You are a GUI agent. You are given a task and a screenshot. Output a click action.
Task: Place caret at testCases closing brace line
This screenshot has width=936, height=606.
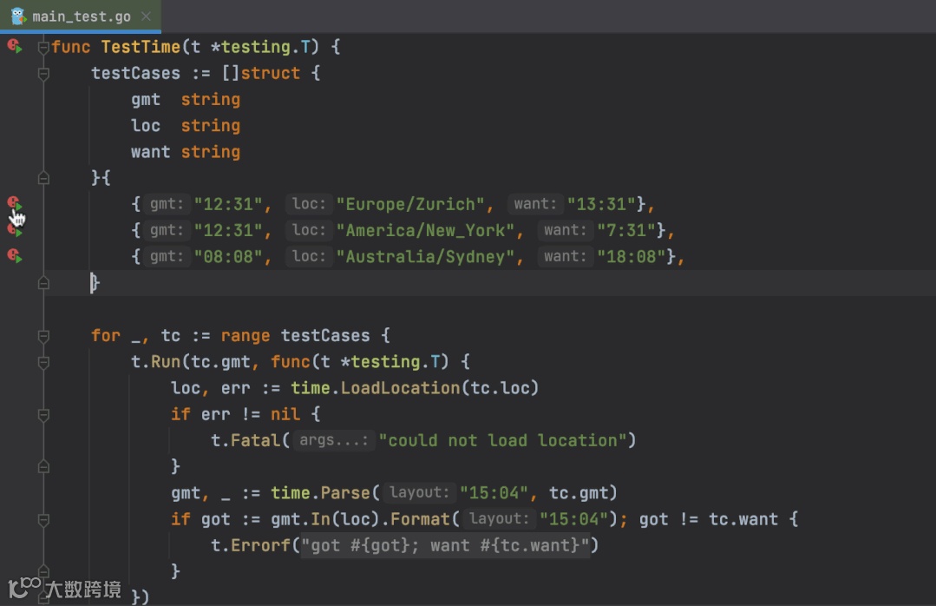point(95,283)
